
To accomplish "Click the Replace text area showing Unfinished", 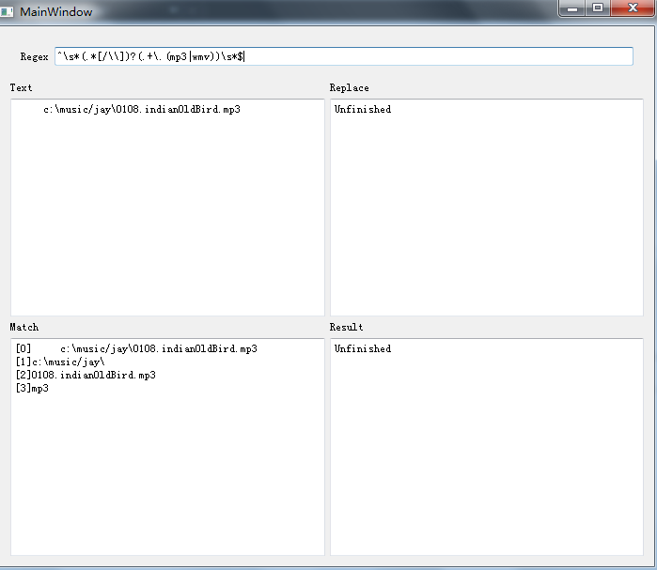I will click(487, 208).
